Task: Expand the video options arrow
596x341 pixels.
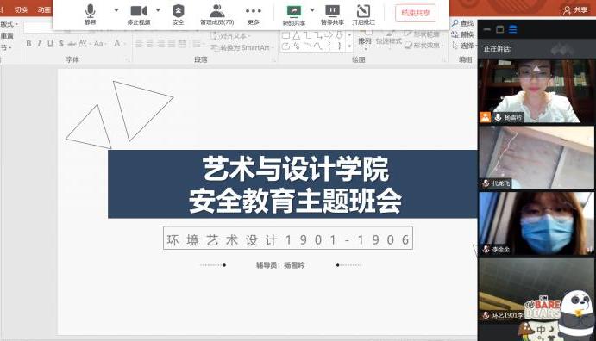Action: tap(158, 10)
